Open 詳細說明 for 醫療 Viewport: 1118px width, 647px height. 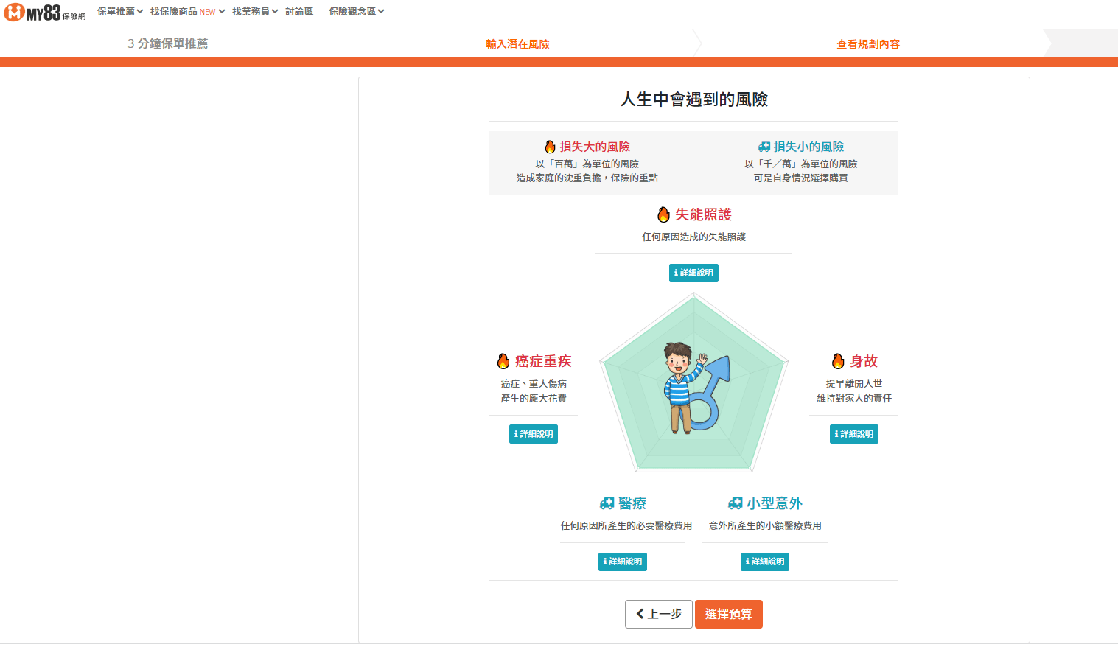[x=623, y=562]
